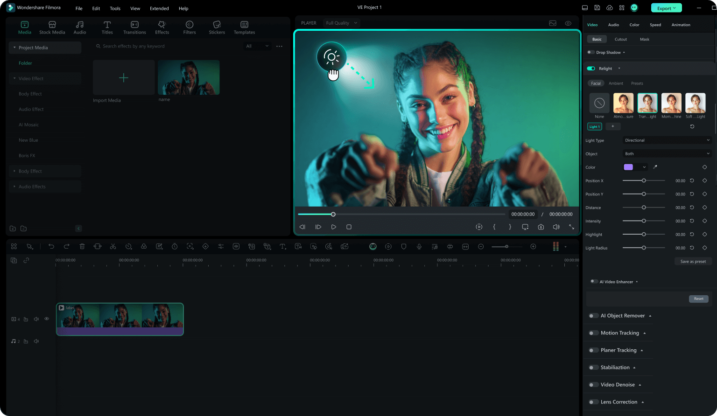Open the Transitions tab
The image size is (717, 416).
tap(134, 28)
